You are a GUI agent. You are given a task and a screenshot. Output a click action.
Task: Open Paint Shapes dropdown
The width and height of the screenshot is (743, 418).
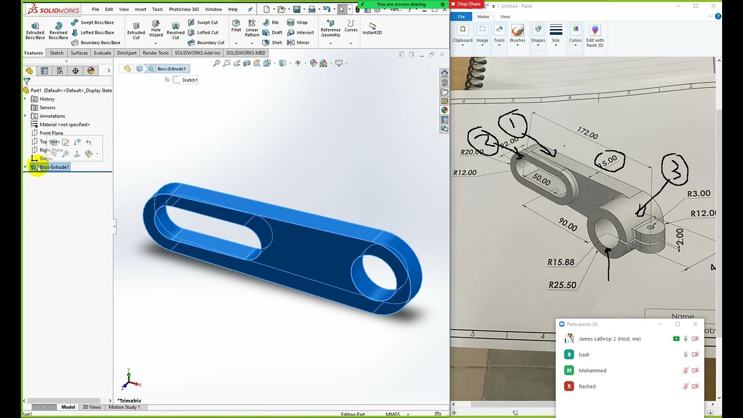point(538,35)
